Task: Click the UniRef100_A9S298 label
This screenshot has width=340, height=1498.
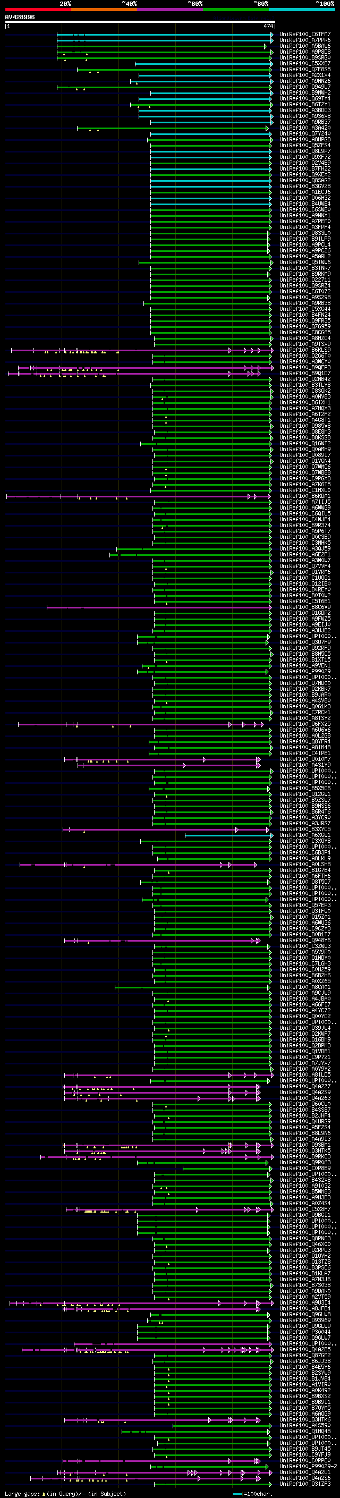Action: (x=304, y=297)
